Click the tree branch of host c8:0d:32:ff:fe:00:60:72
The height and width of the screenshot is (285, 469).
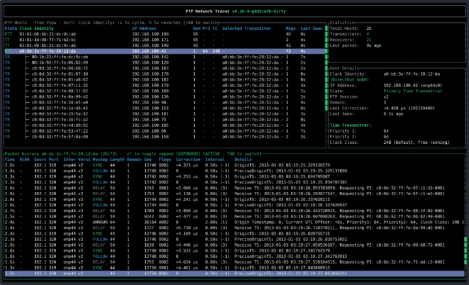pyautogui.click(x=27, y=68)
